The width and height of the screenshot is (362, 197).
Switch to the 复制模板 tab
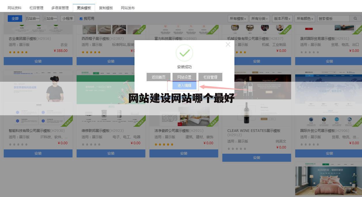point(106,8)
